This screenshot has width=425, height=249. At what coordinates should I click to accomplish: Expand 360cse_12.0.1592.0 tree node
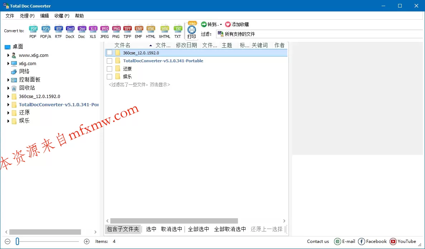coord(8,96)
